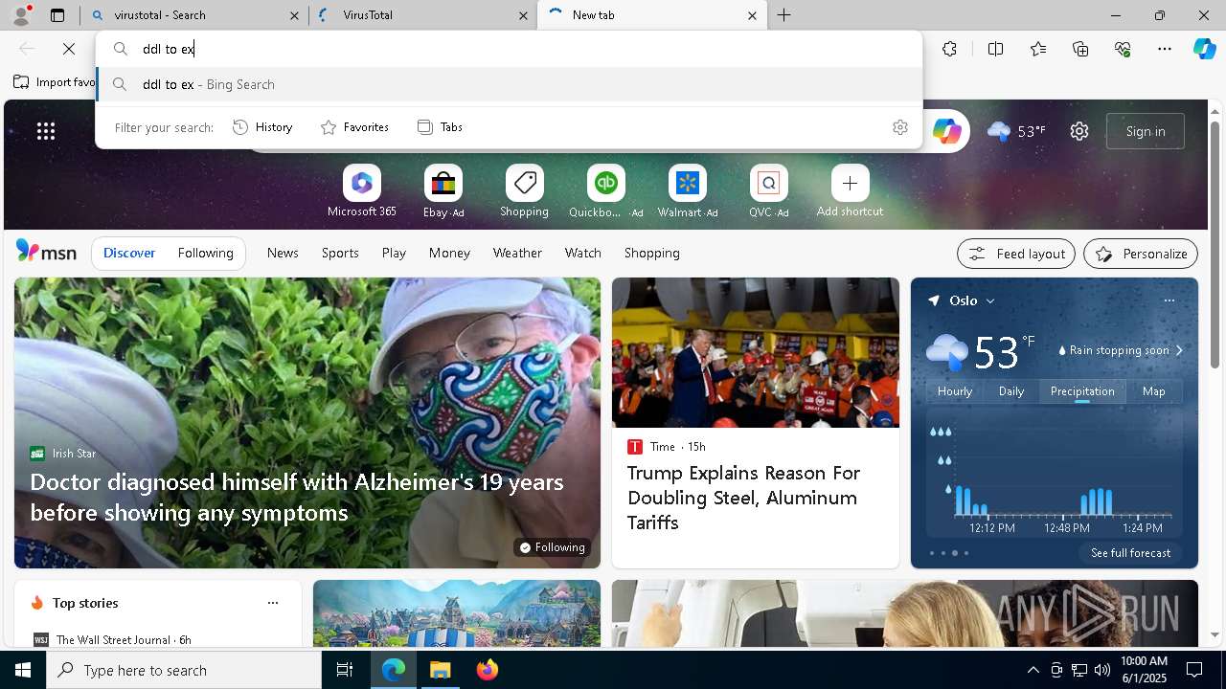Screen dimensions: 1226x689
Task: Filter search by Favorites
Action: [354, 127]
